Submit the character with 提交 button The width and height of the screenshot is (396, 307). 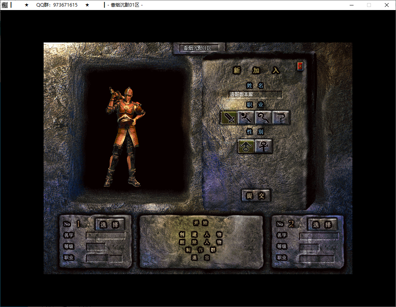[256, 195]
